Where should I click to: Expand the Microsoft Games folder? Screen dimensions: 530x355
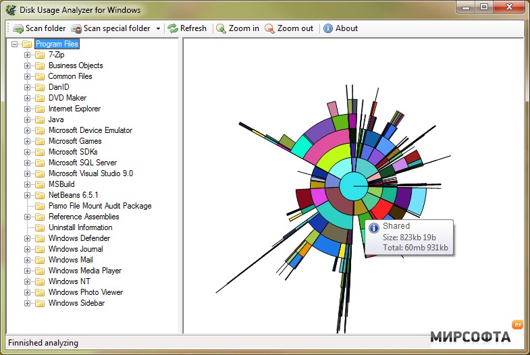pos(28,141)
